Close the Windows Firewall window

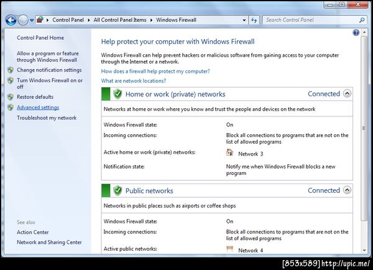coord(358,4)
